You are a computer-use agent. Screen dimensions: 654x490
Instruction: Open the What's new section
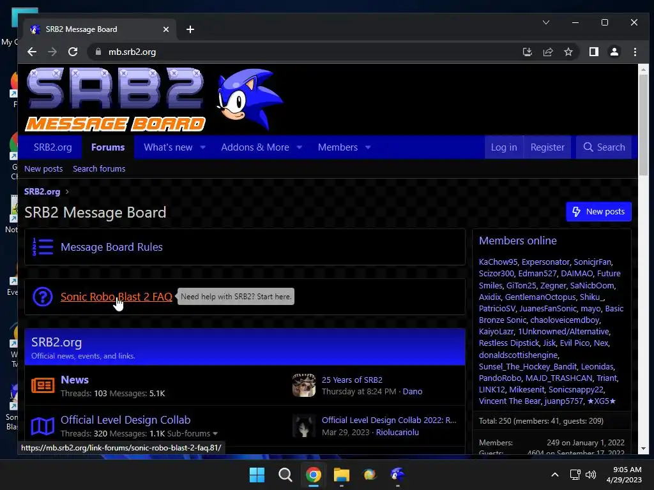pyautogui.click(x=168, y=147)
